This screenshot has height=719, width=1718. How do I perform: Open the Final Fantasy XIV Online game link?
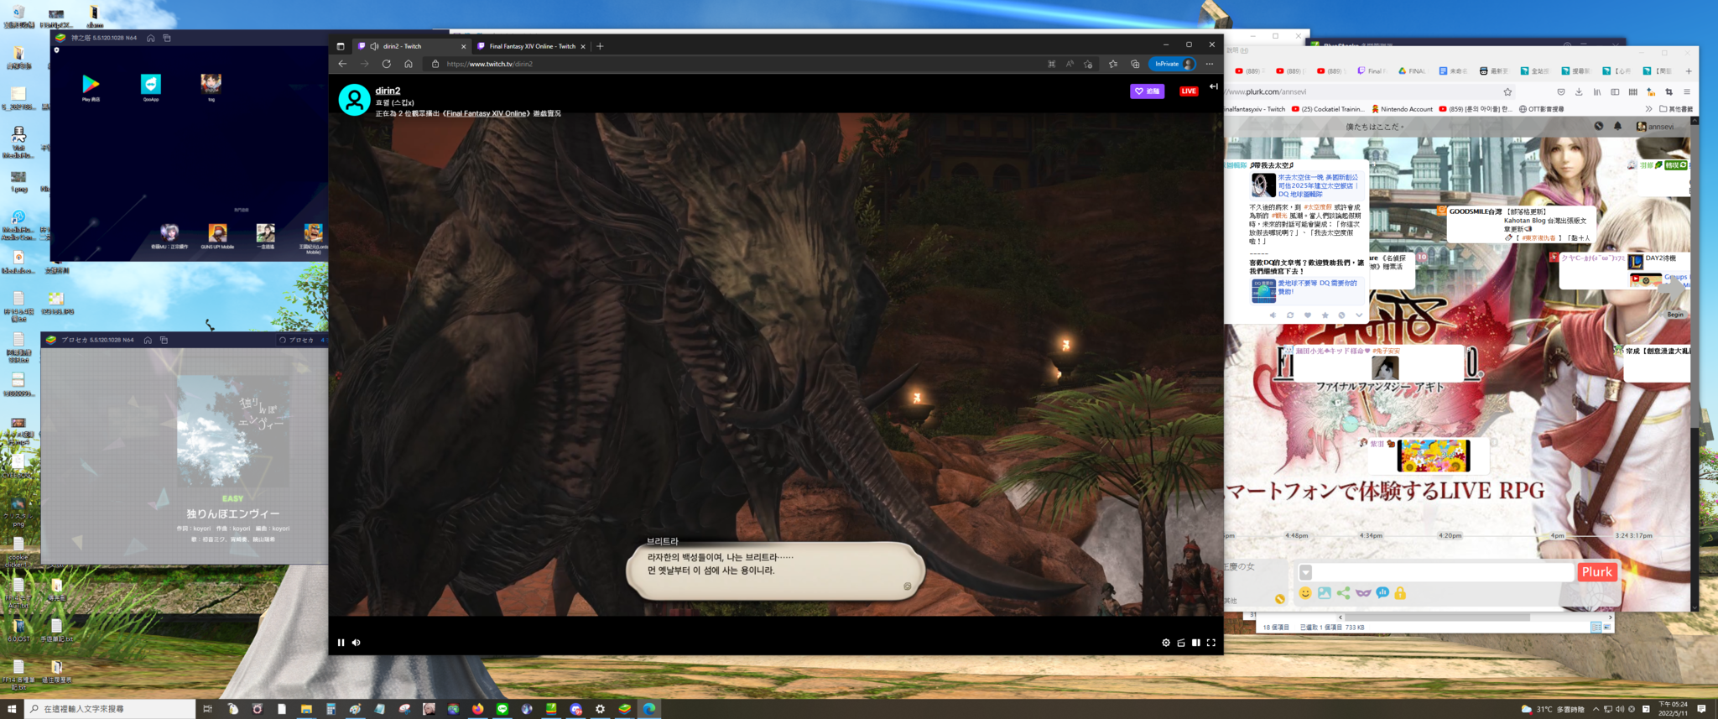pos(487,113)
